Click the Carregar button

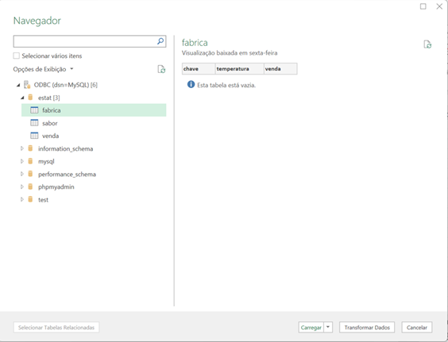click(x=311, y=327)
